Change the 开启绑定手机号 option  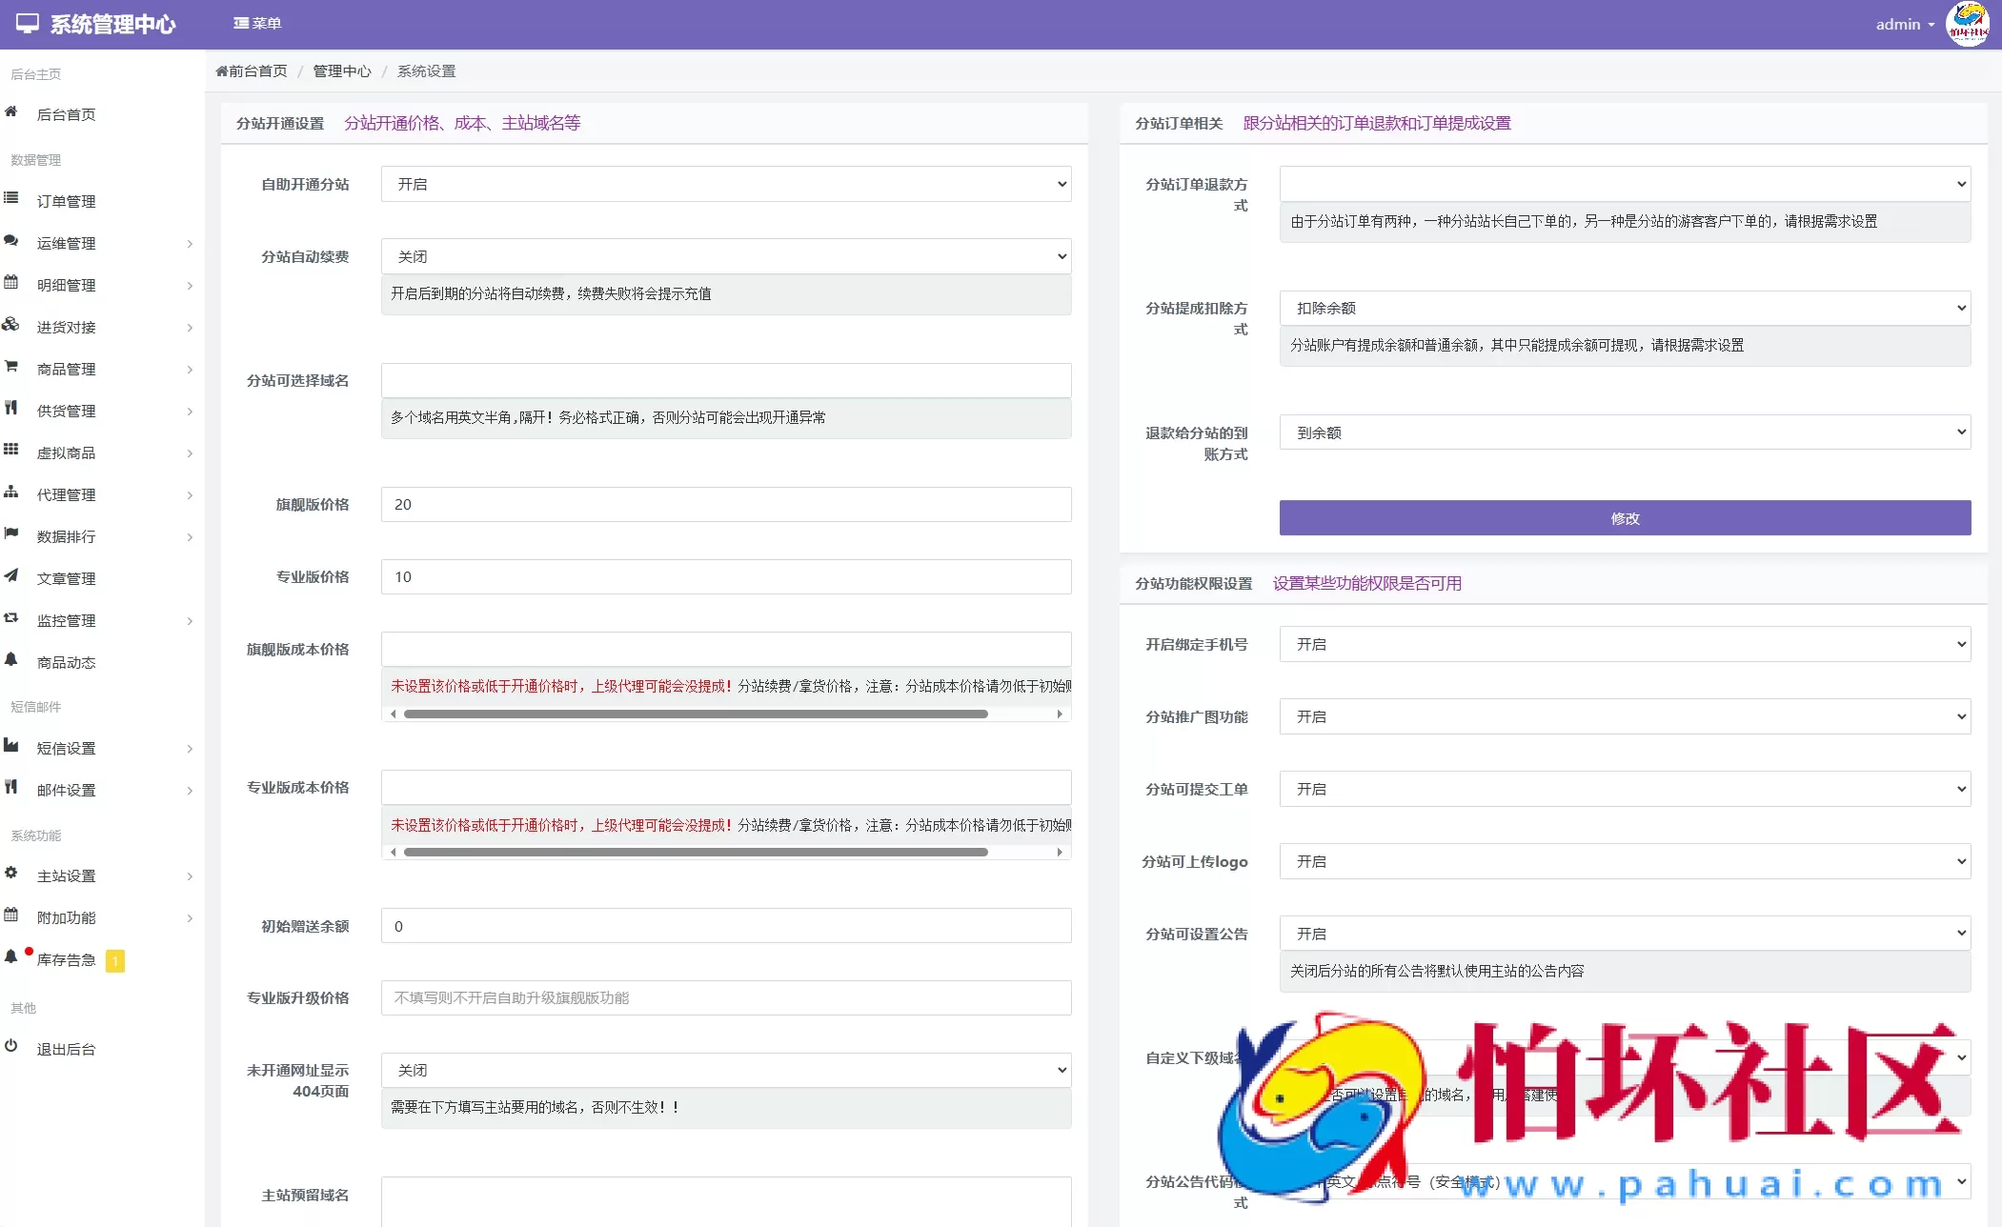[1624, 644]
